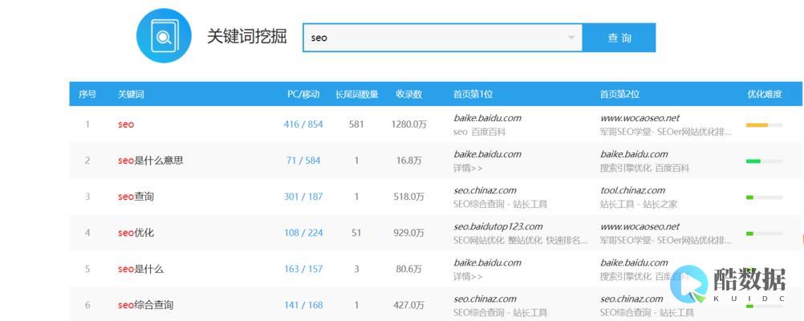Click row number 1
The image size is (804, 321).
(87, 124)
